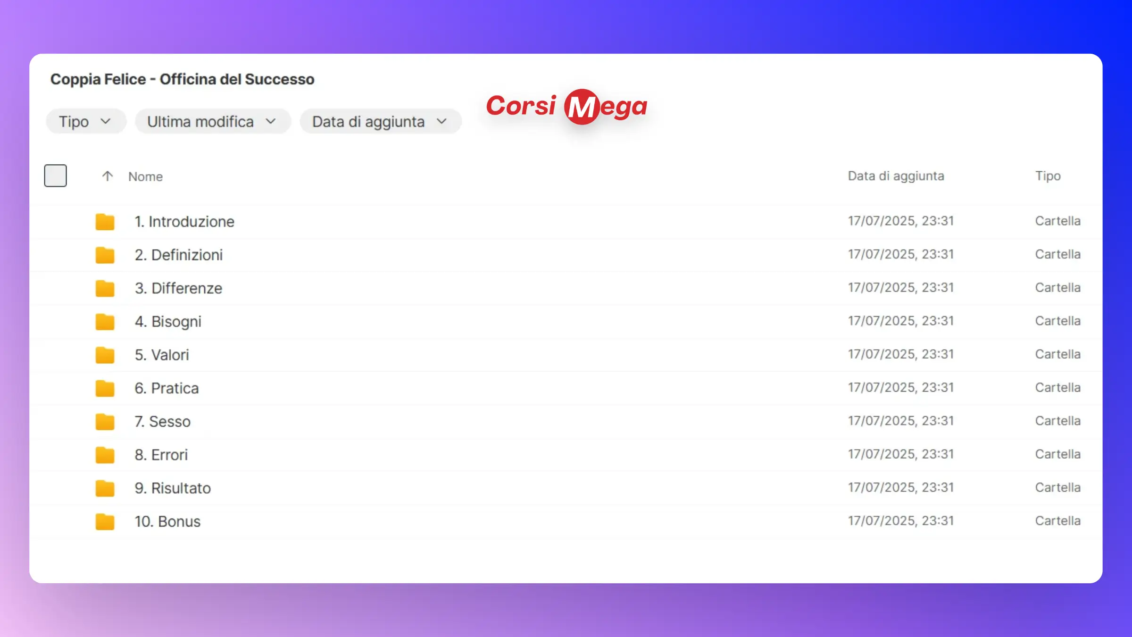Click the Data di aggiunta column header
The width and height of the screenshot is (1132, 637).
(896, 176)
